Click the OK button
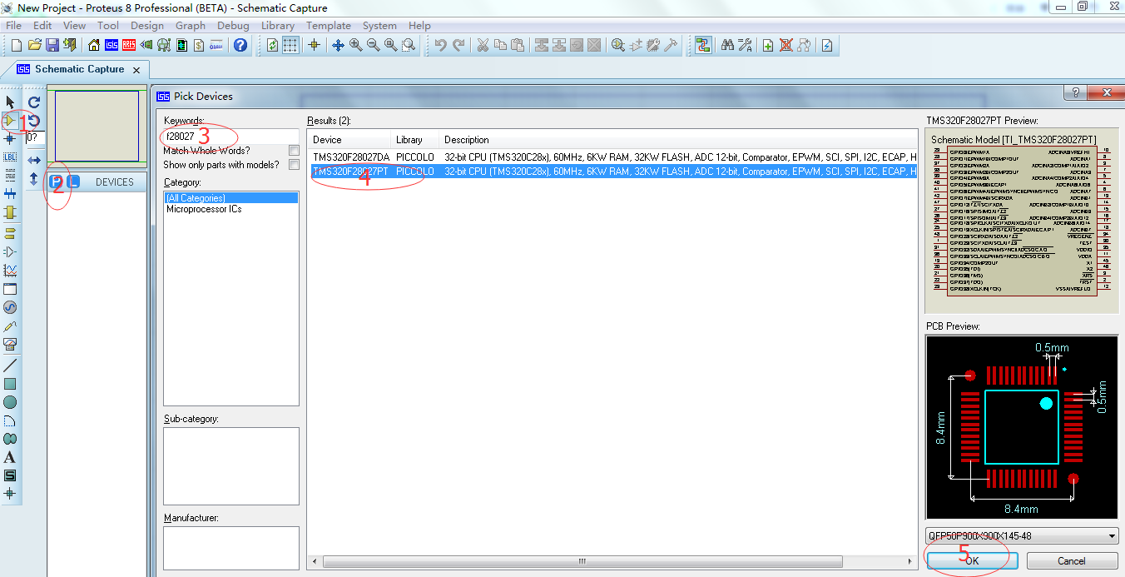 973,560
